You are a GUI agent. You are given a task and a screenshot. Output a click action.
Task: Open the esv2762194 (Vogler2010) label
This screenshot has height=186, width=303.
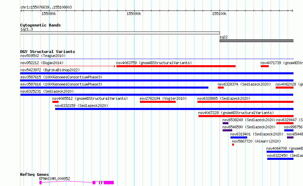point(163,98)
